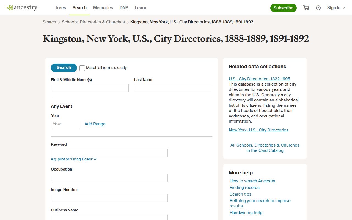Click the green Subscribe button
Screen dimensions: 352x220
[x=284, y=8]
